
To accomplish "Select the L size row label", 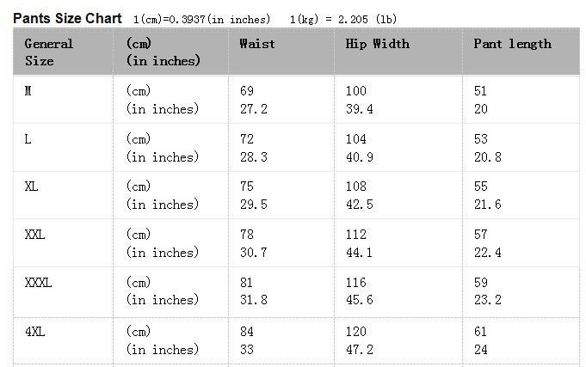I will 28,138.
